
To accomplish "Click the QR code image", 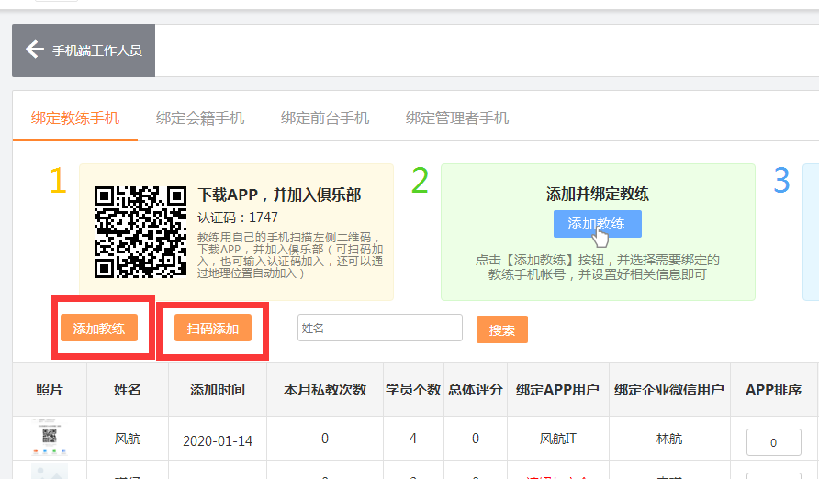I will pos(141,231).
